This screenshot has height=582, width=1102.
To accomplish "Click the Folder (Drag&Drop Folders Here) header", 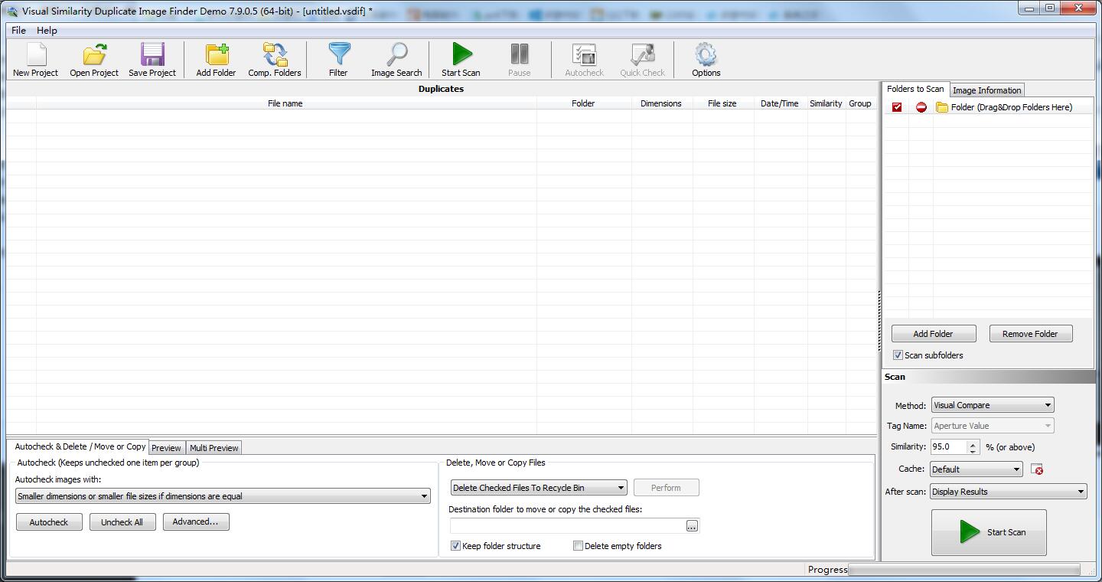I will point(1012,107).
